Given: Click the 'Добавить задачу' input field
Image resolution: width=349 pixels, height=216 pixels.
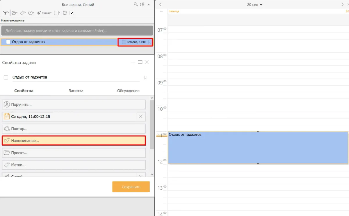Looking at the screenshot, I should tap(77, 31).
